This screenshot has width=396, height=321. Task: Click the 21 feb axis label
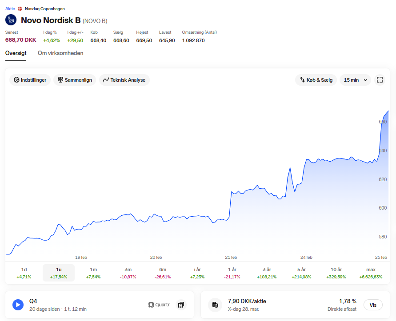click(x=231, y=258)
